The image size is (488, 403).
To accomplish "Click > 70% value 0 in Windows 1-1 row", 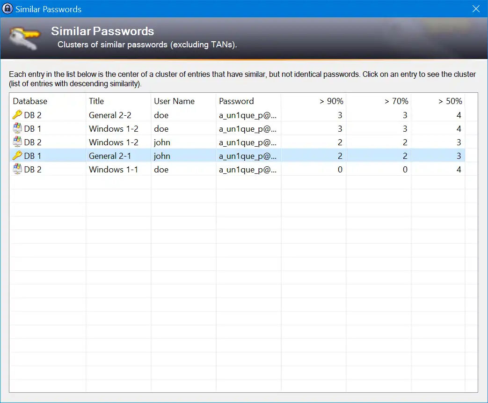I will [405, 169].
